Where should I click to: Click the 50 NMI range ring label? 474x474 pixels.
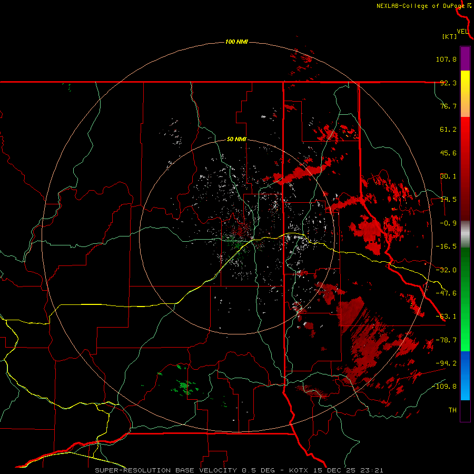point(236,140)
